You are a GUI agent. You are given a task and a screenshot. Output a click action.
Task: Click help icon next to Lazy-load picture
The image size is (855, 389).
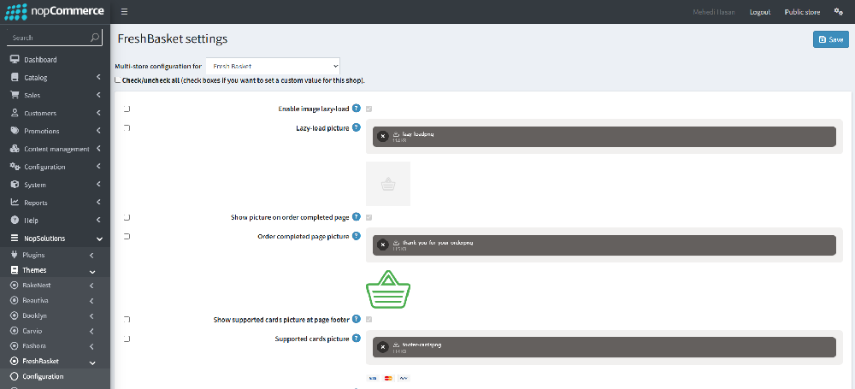click(356, 127)
